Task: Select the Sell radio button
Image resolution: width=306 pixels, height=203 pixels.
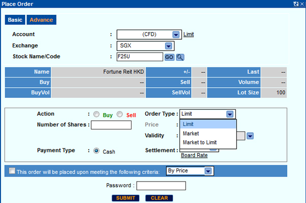Action: tap(120, 114)
